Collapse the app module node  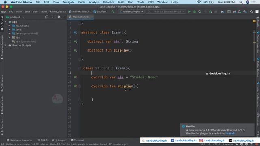click(x=6, y=21)
